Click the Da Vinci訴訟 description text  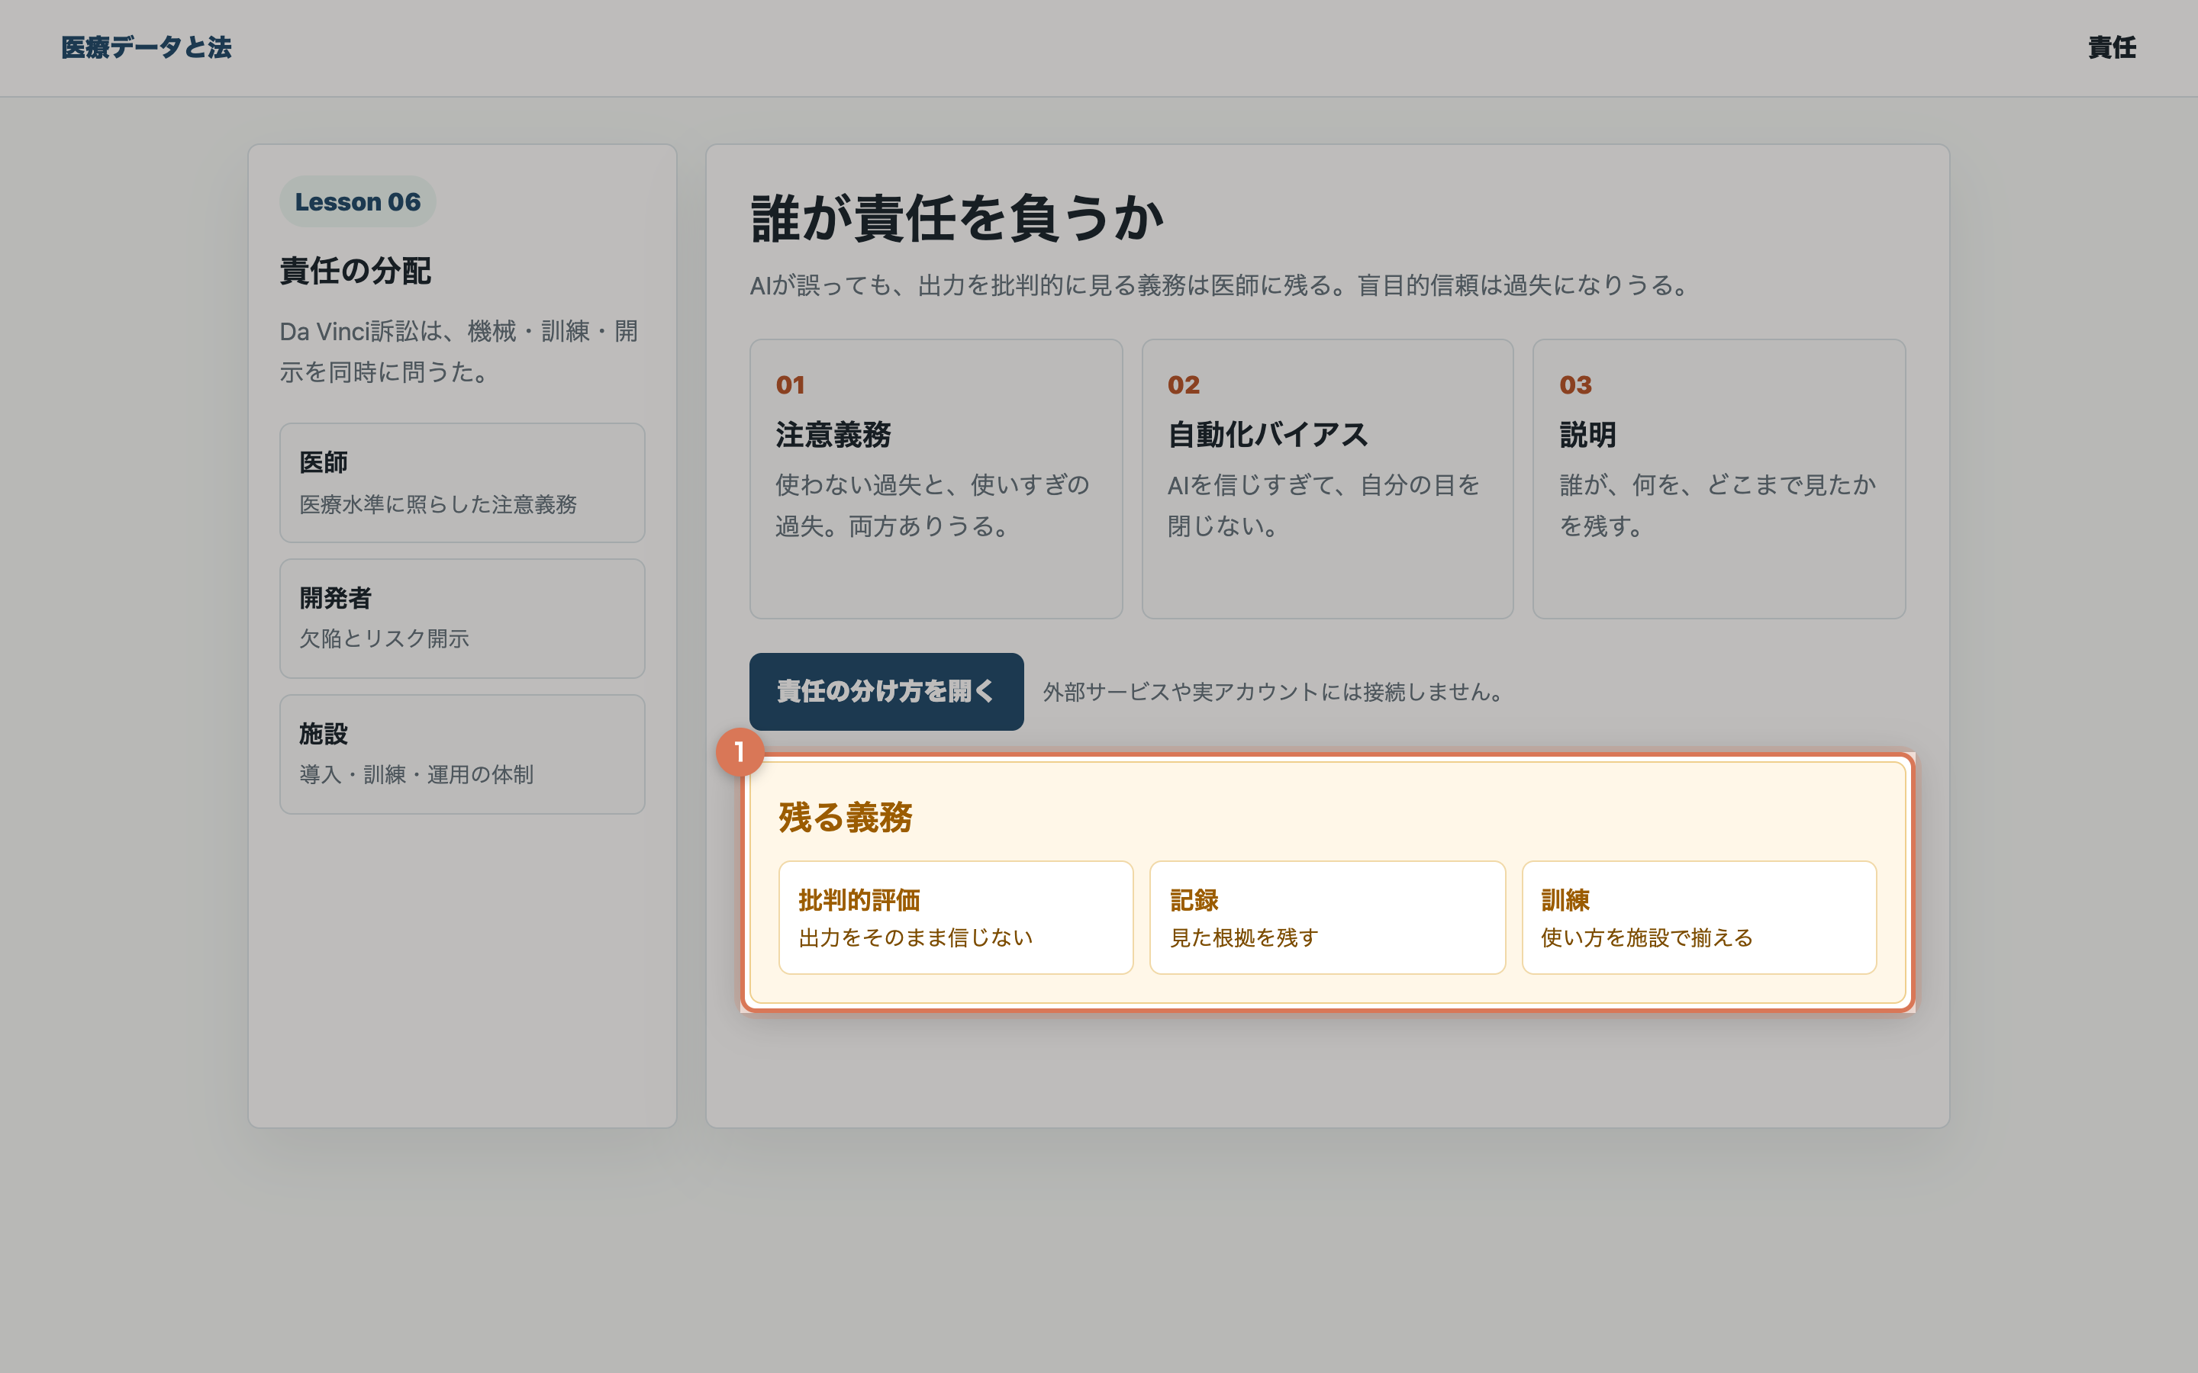tap(459, 352)
